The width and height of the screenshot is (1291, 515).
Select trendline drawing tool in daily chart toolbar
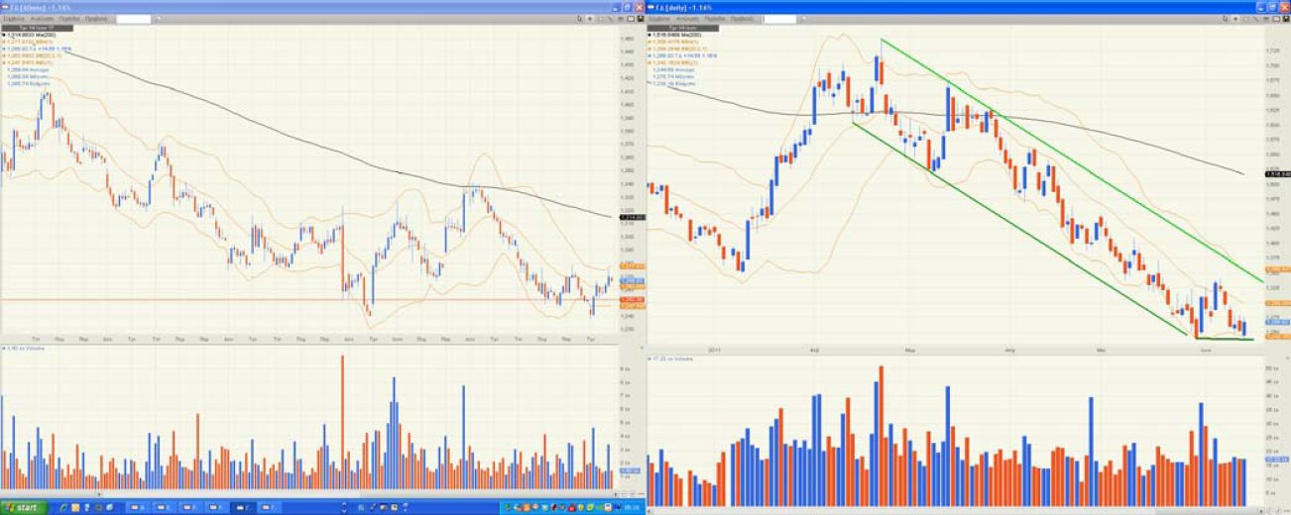tap(1255, 19)
